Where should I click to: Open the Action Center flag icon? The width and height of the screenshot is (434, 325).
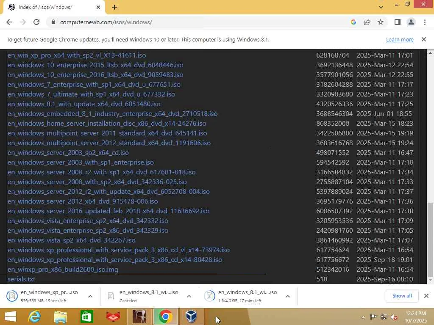coord(373,317)
